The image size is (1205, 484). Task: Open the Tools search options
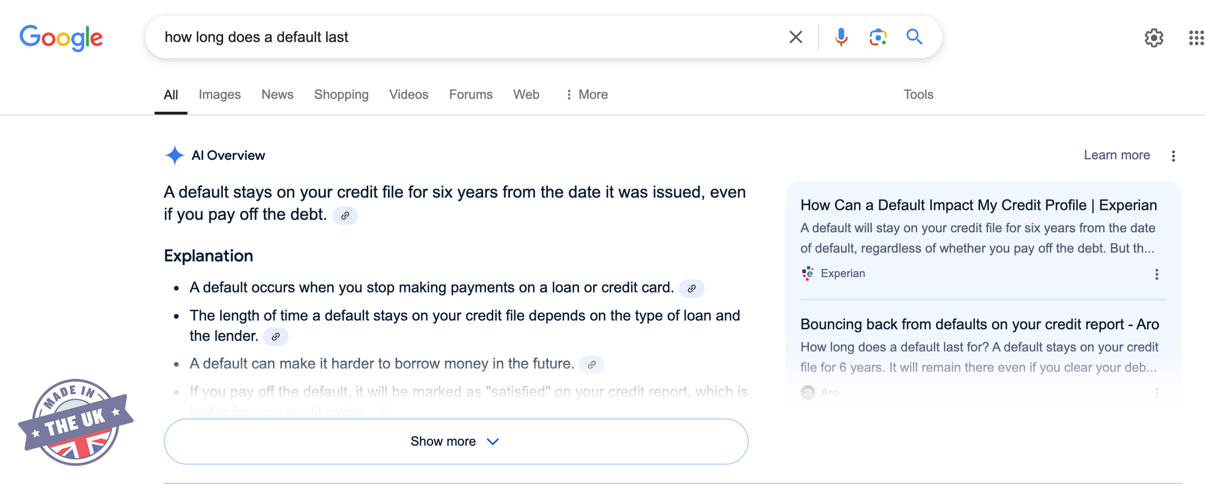tap(918, 95)
